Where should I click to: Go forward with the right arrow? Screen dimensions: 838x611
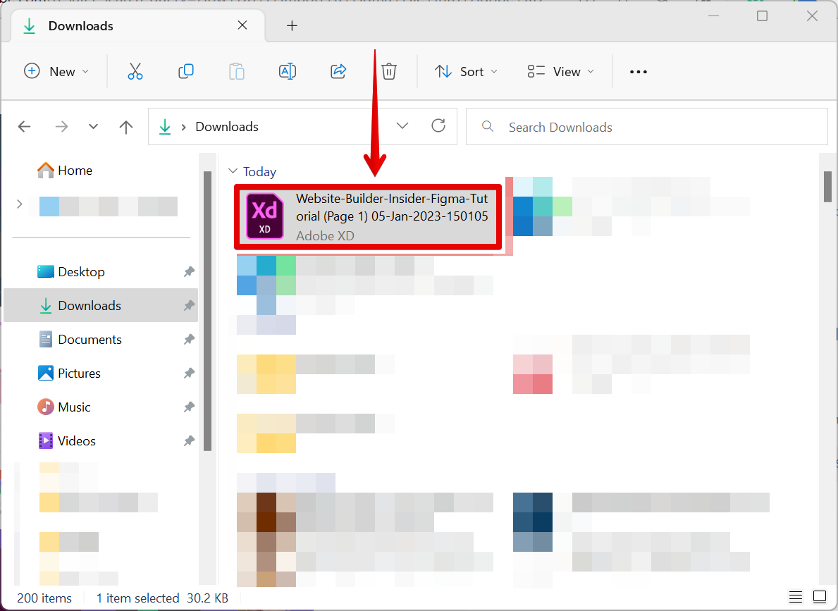coord(61,127)
